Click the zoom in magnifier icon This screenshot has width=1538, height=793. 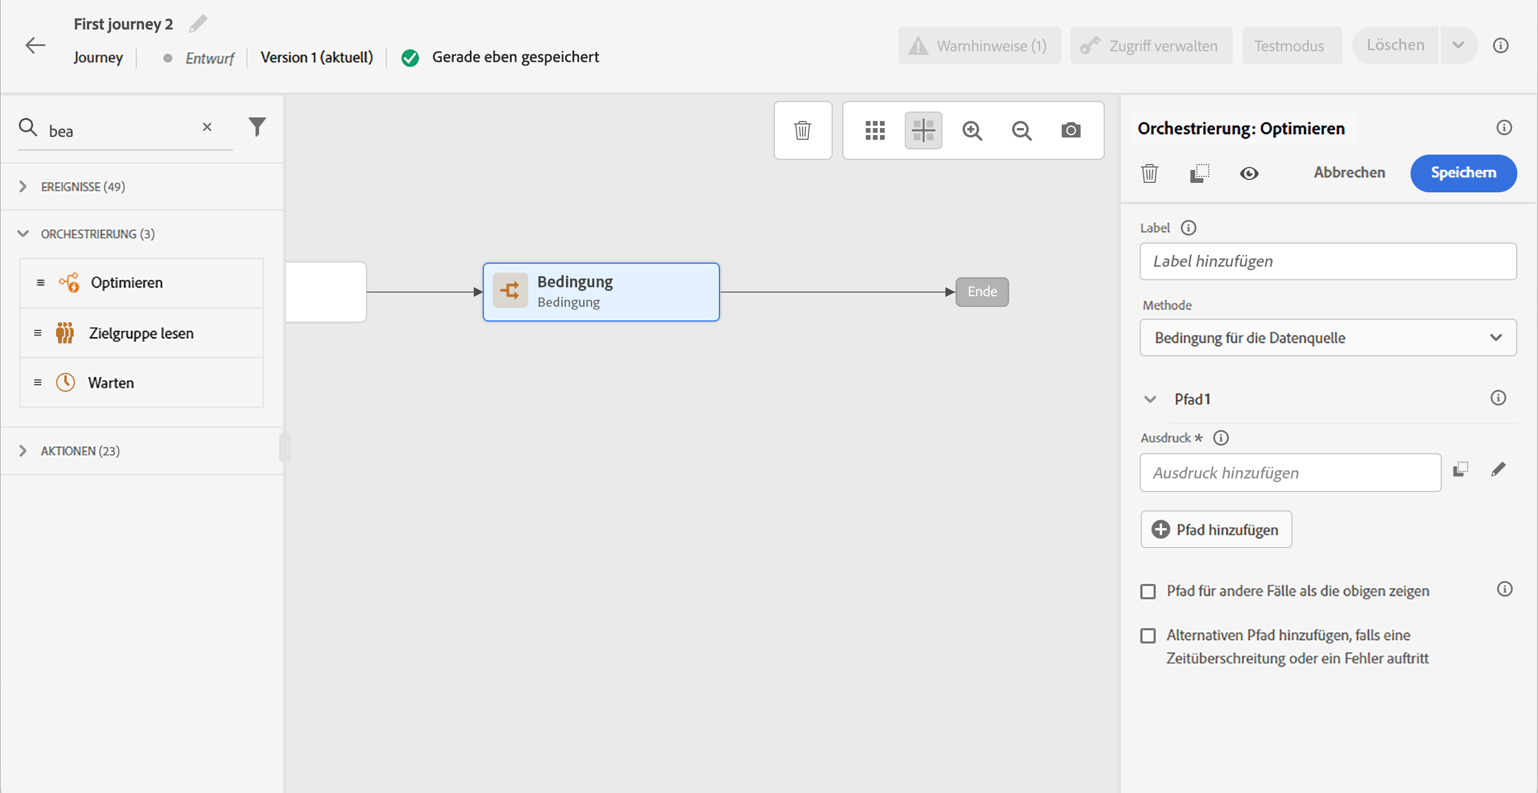(972, 130)
